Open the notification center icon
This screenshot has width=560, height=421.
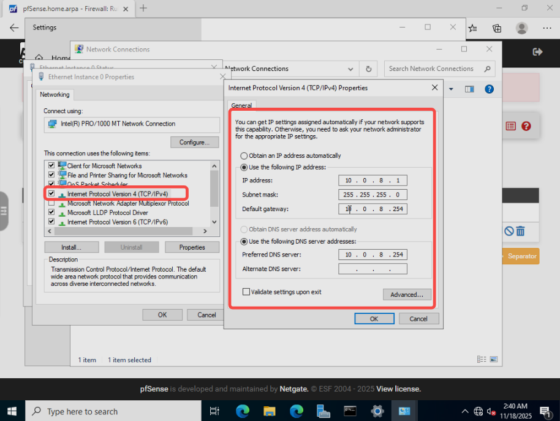pyautogui.click(x=545, y=411)
